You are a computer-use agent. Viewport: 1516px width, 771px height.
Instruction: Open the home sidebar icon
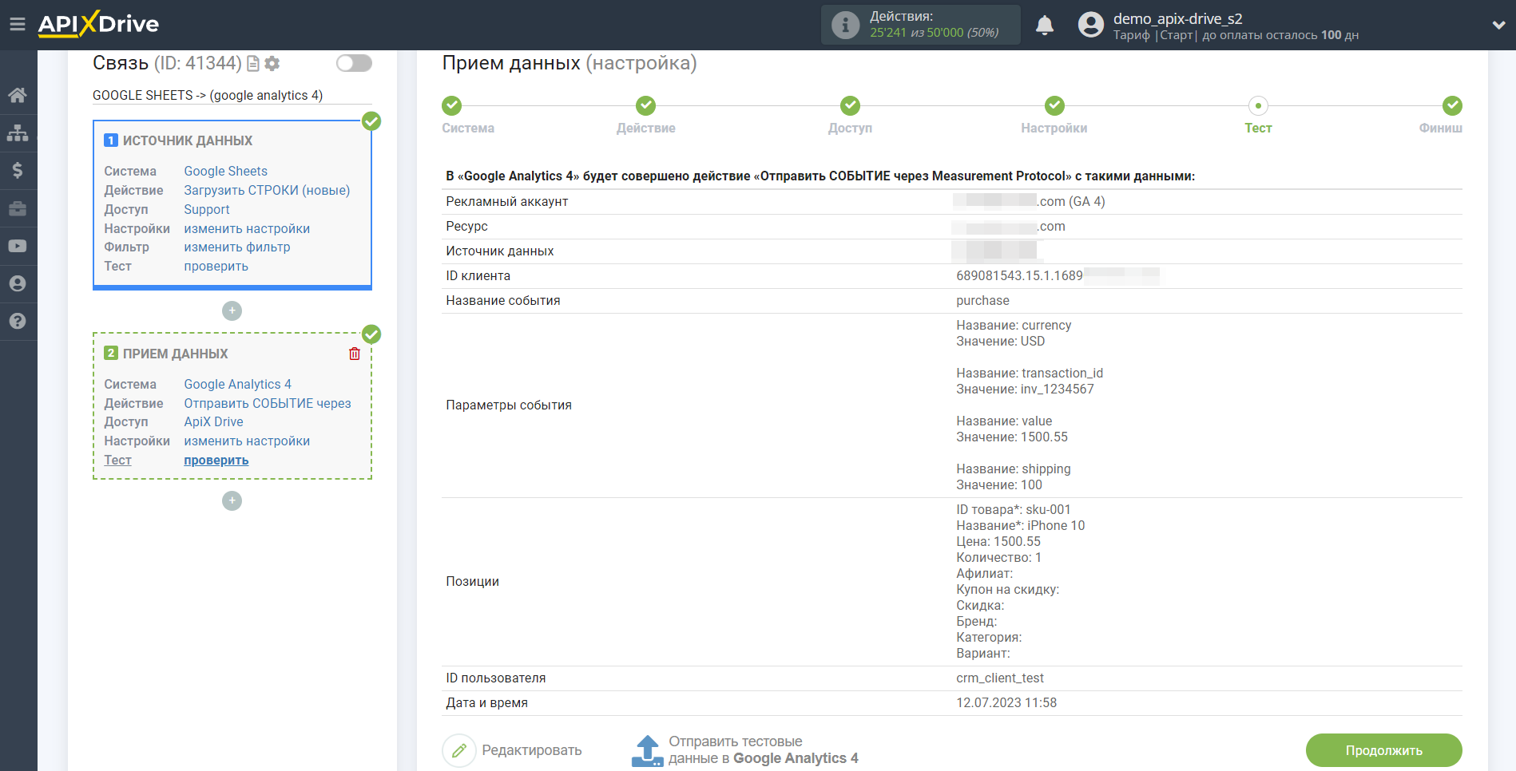pyautogui.click(x=18, y=95)
